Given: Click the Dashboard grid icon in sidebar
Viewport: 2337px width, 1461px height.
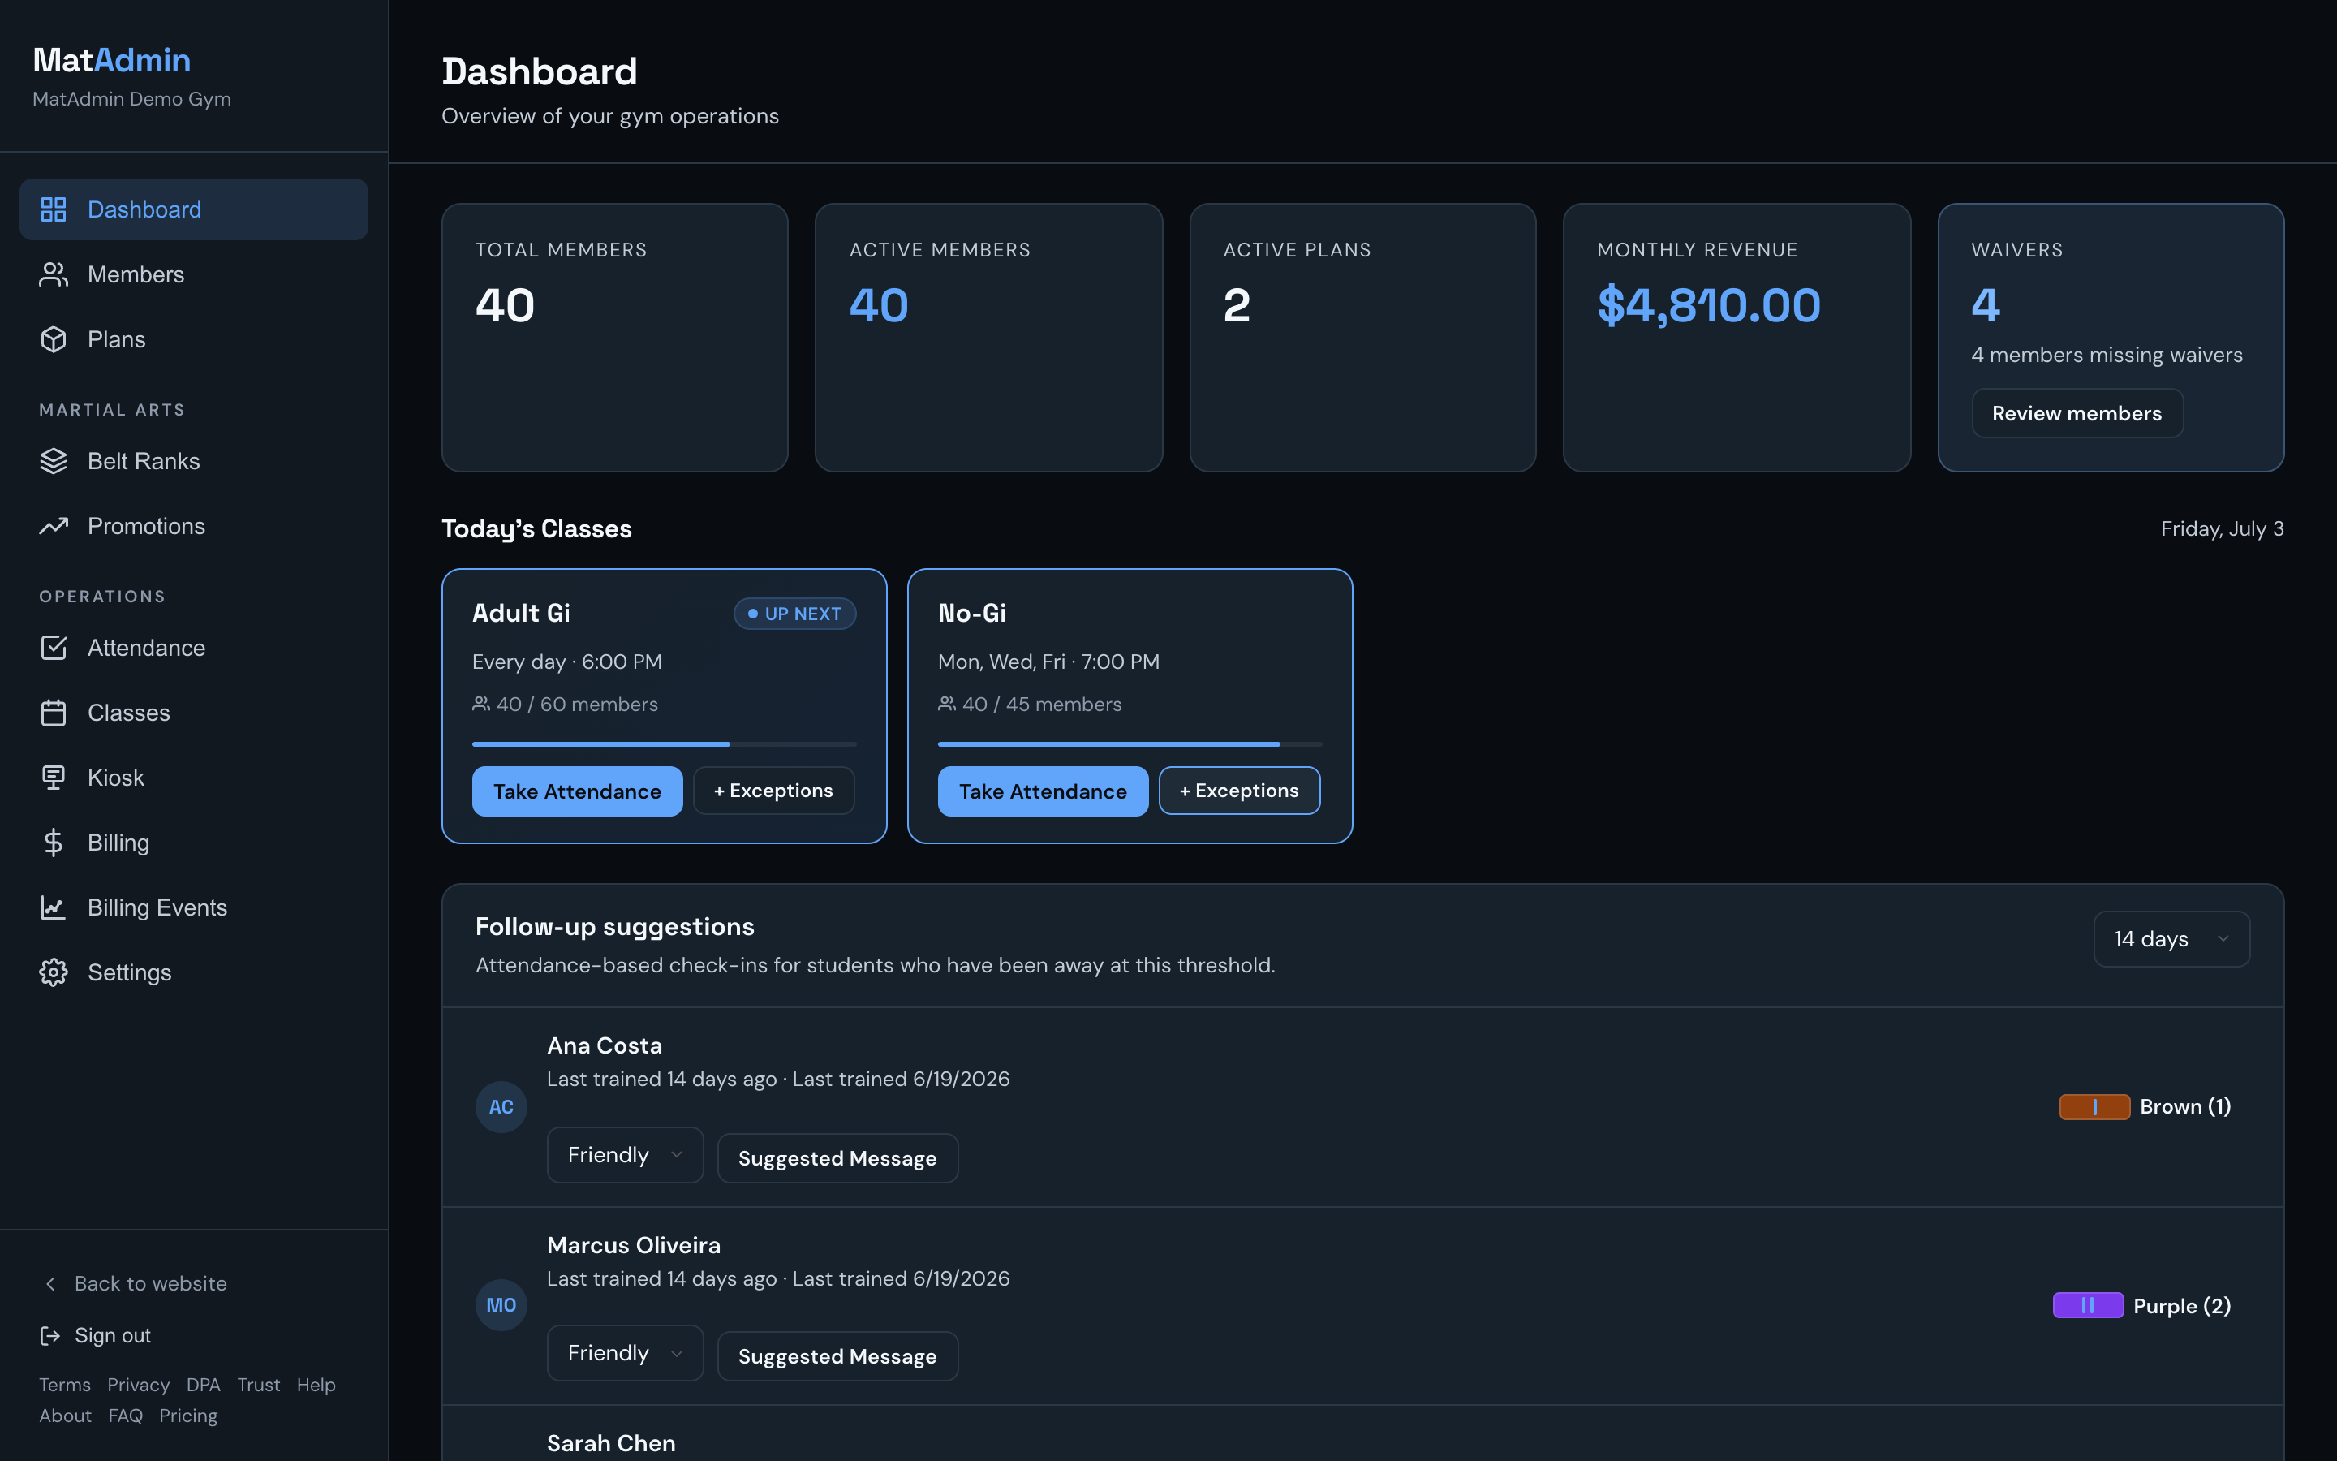Looking at the screenshot, I should tap(53, 209).
